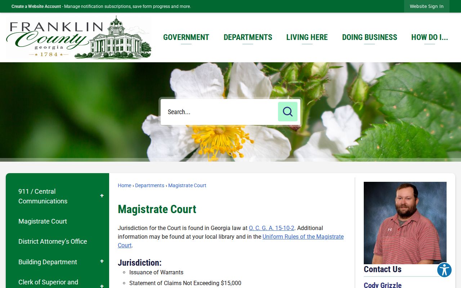
Task: Click the Magistrate Court breadcrumb link
Action: pos(187,185)
